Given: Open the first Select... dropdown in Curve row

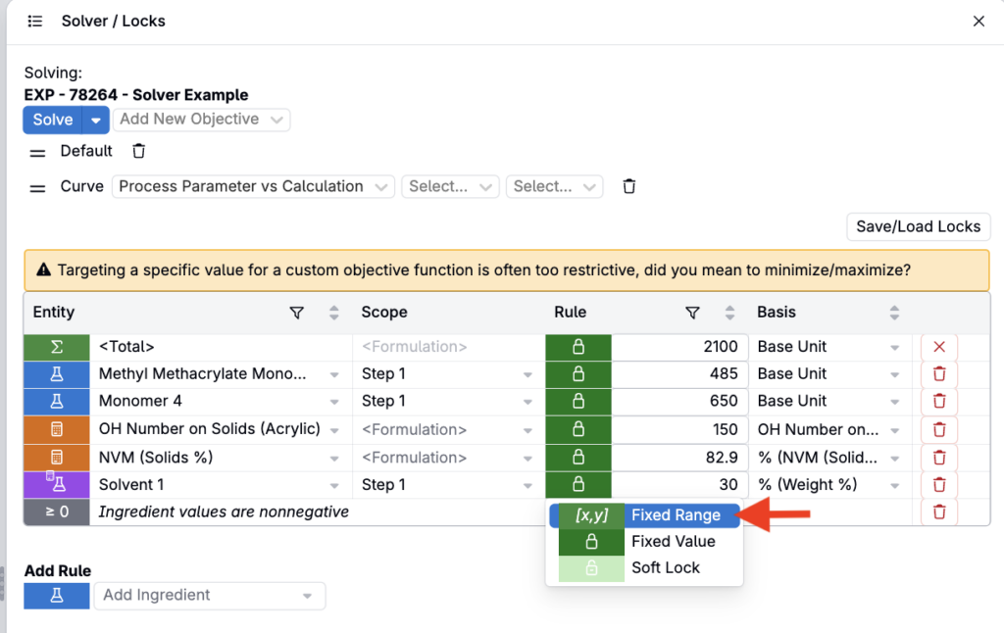Looking at the screenshot, I should (450, 187).
